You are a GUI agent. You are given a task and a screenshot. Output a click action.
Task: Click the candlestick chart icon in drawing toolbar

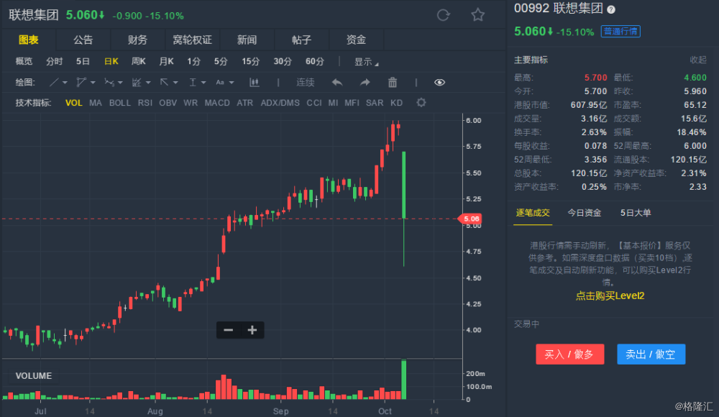click(x=254, y=83)
